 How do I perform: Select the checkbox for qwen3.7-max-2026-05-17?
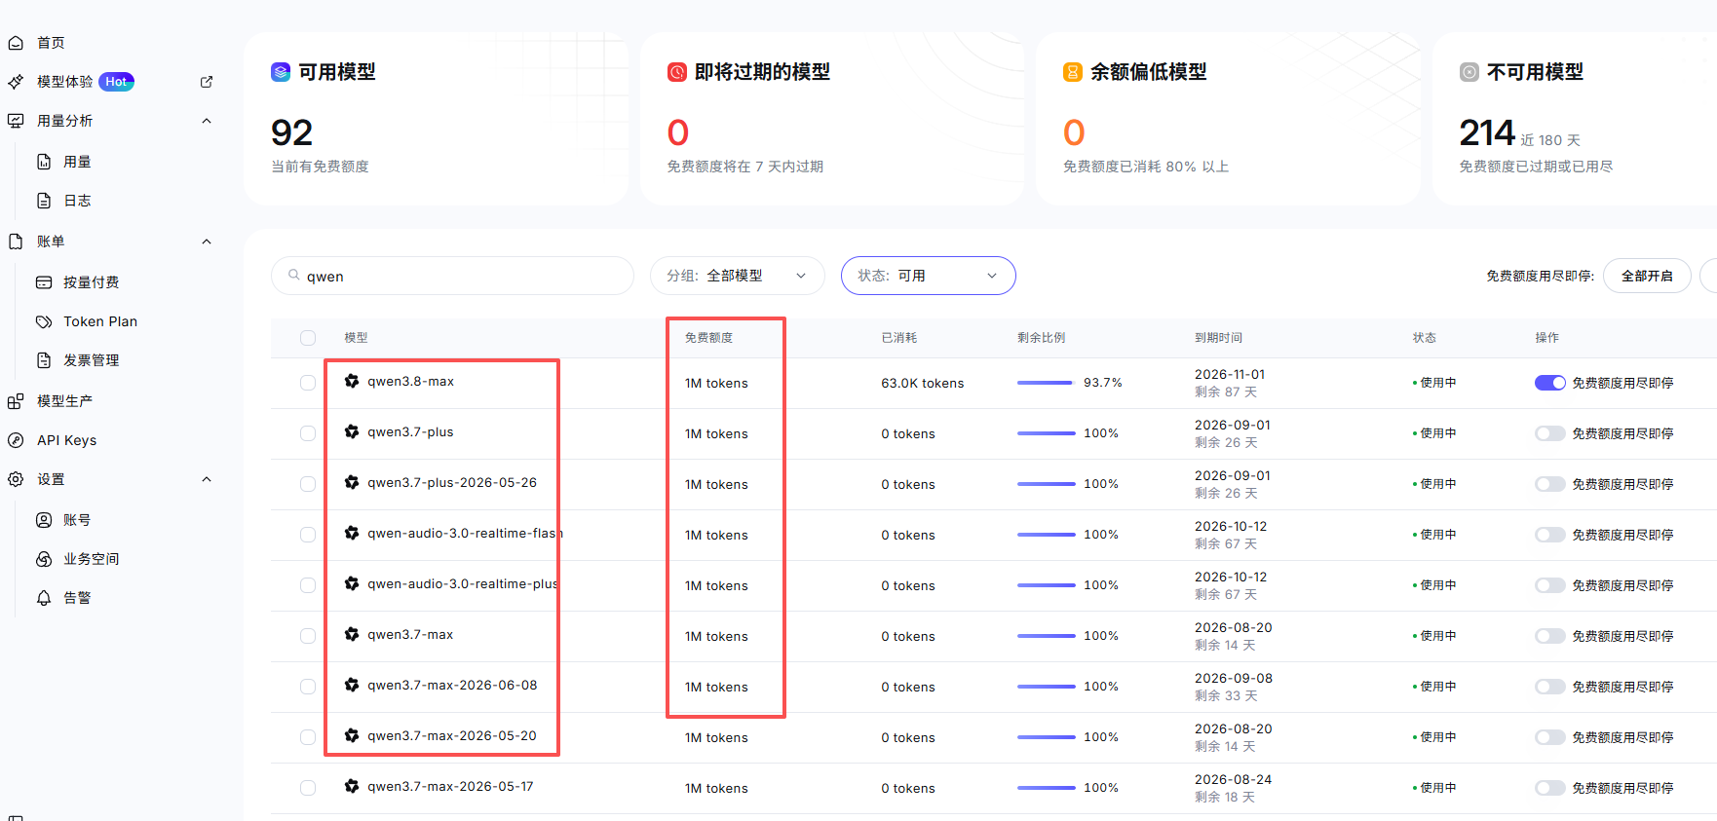pyautogui.click(x=308, y=788)
